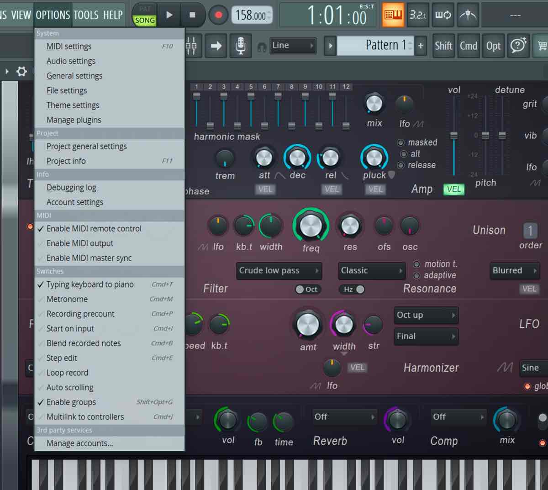
Task: Open Final harmonizer dropdown
Action: (426, 336)
